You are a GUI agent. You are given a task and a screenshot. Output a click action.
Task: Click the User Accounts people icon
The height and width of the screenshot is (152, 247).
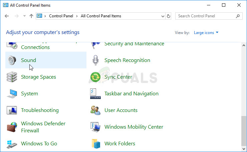pos(95,110)
